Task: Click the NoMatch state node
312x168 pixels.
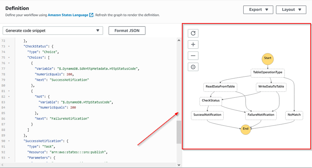Action: [294, 115]
